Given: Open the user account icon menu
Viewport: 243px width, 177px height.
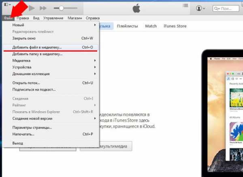Looking at the screenshot, I should [200, 8].
